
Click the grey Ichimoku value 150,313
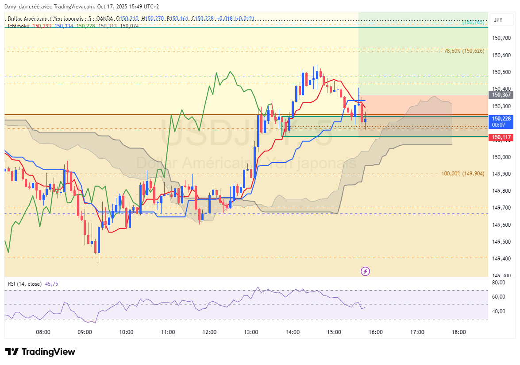[x=108, y=26]
